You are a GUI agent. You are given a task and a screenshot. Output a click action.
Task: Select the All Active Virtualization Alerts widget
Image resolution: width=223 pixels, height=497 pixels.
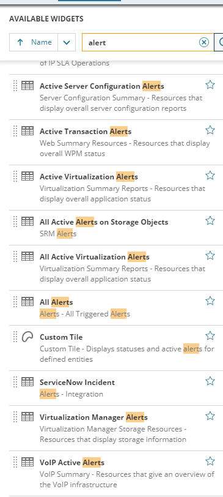95,256
